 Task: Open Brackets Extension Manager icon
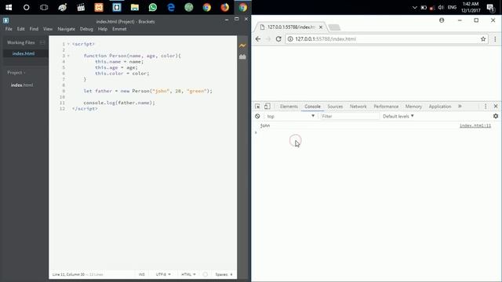coord(242,56)
